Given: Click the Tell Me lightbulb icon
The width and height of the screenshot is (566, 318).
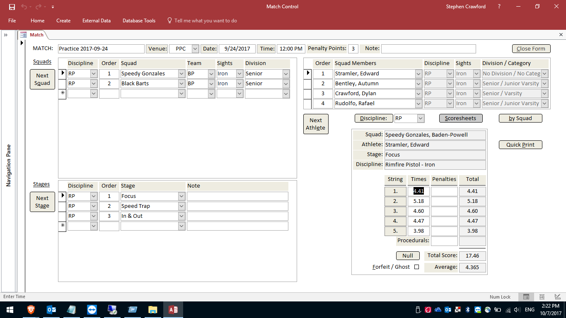Looking at the screenshot, I should tap(170, 20).
